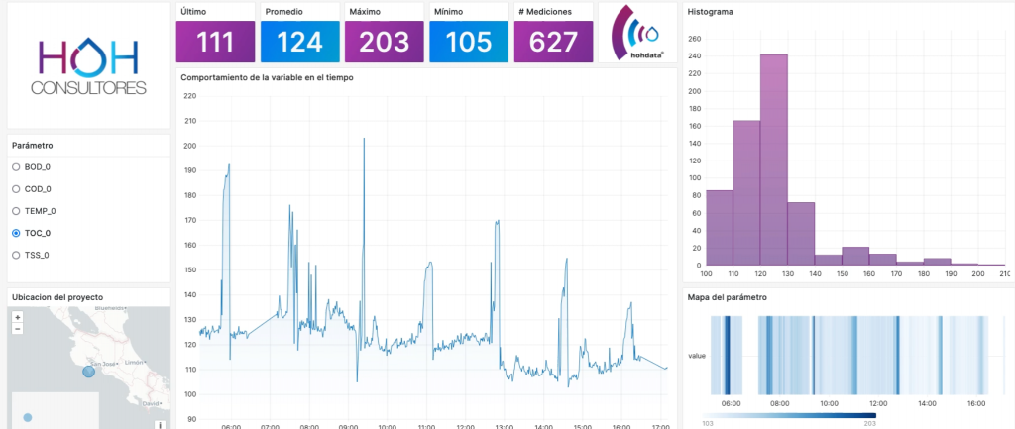Zoom out on the project location map
This screenshot has width=1015, height=429.
(18, 328)
